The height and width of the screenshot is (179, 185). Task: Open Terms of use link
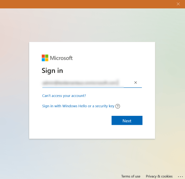131,176
